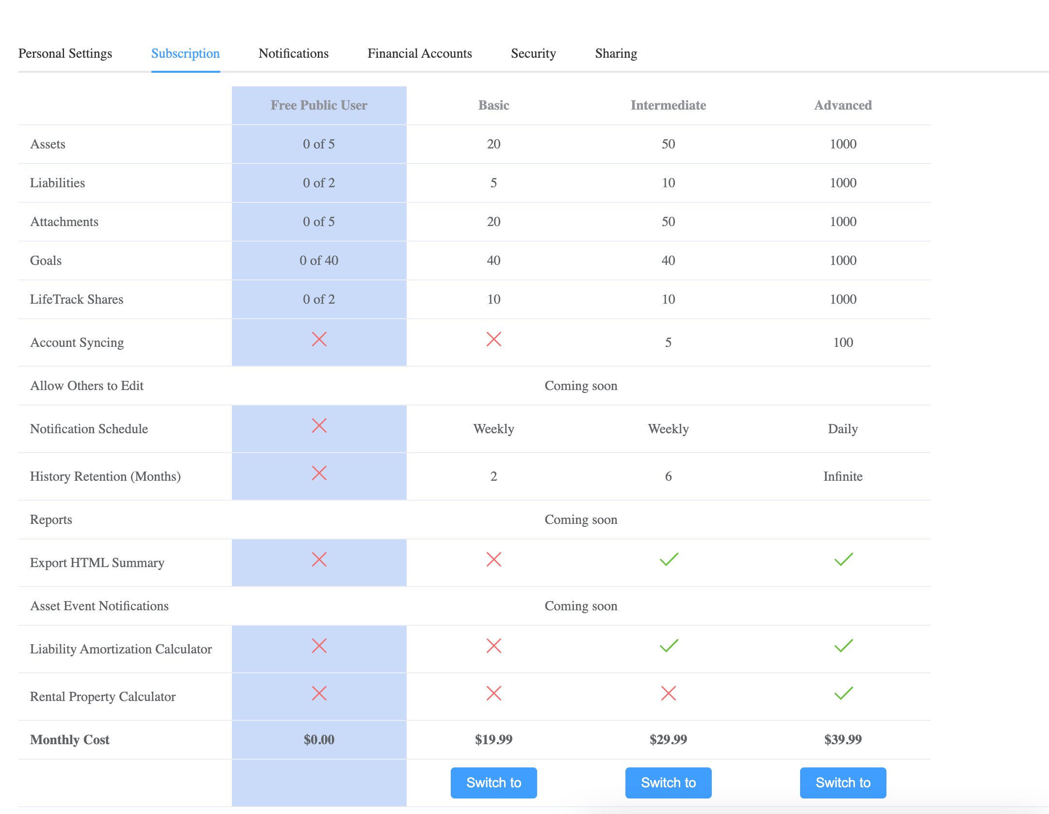Go to the Security tab

(533, 53)
